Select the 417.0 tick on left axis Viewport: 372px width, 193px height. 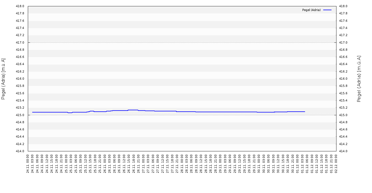point(20,42)
